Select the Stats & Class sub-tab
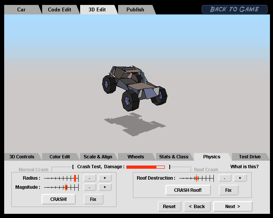This screenshot has height=218, width=273. (x=174, y=157)
